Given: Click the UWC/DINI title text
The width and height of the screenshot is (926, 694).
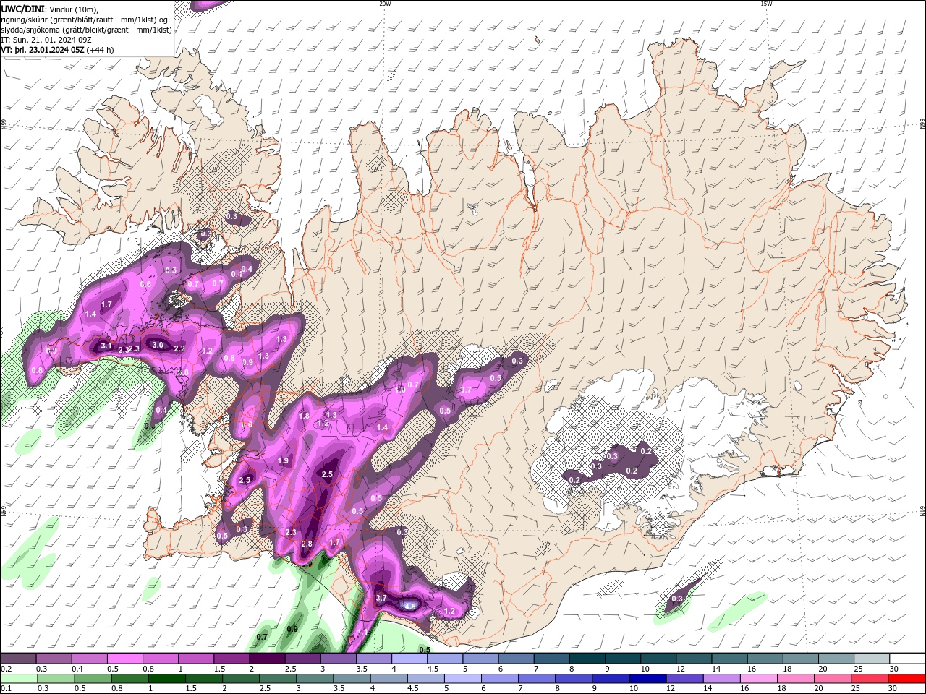Looking at the screenshot, I should click(22, 8).
